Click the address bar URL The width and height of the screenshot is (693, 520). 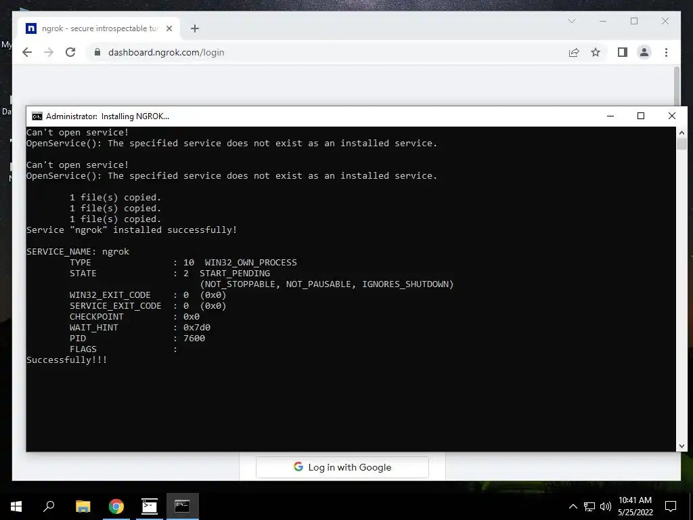pyautogui.click(x=166, y=52)
